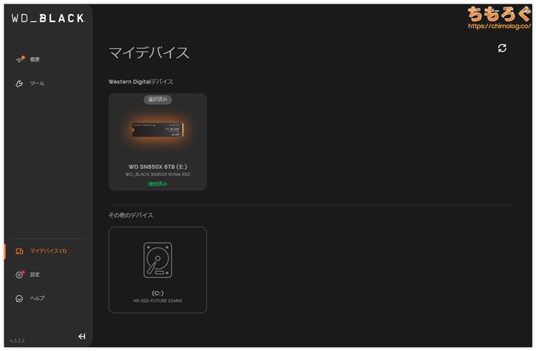Click the Western Digitalデバイス heading

point(141,82)
